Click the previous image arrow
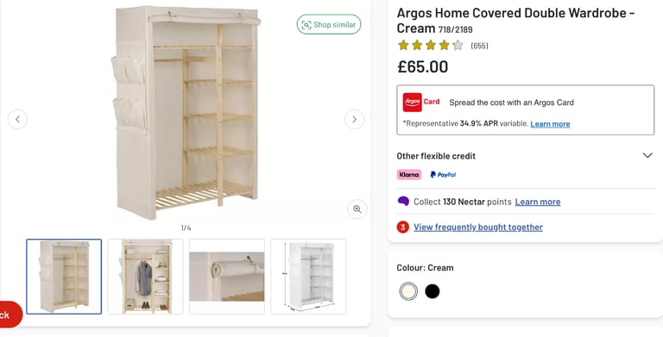Screen dimensions: 663x337 [x=17, y=119]
